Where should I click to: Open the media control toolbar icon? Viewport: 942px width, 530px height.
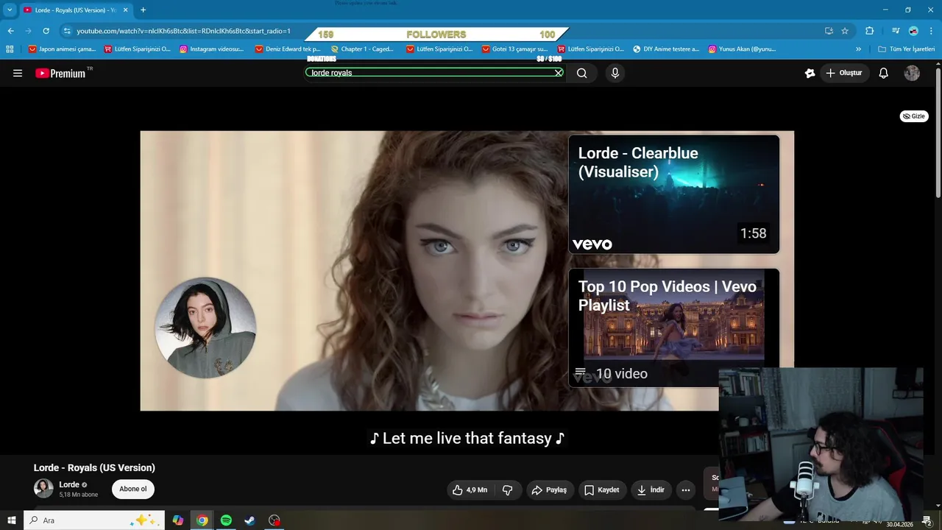click(896, 31)
